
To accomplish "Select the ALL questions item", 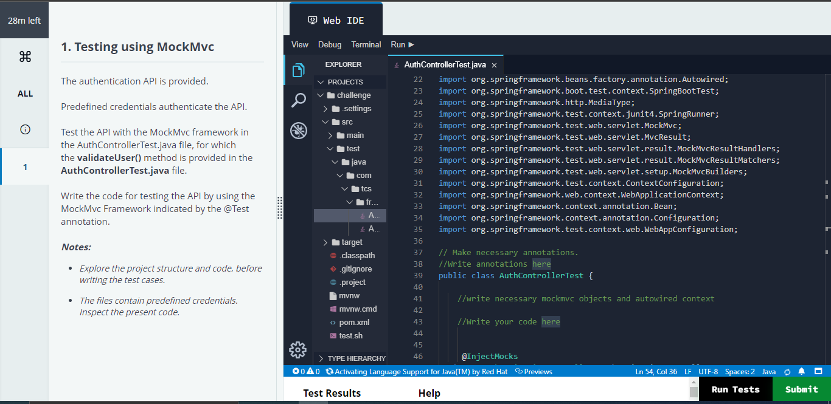I will (25, 94).
